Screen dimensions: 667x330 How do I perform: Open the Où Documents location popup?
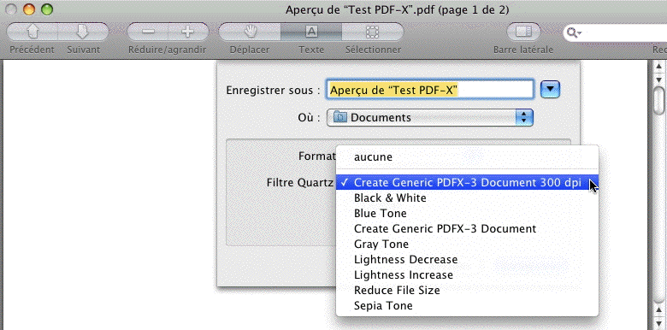pyautogui.click(x=429, y=117)
